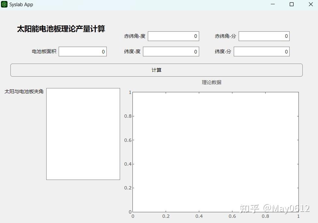Click the 赤纬角-分 label
Image resolution: width=318 pixels, height=223 pixels.
(225, 36)
